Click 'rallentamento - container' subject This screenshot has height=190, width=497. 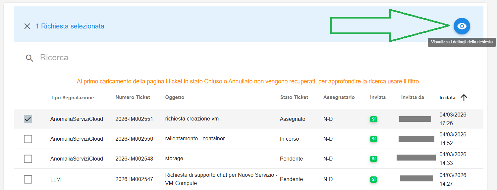tap(195, 138)
